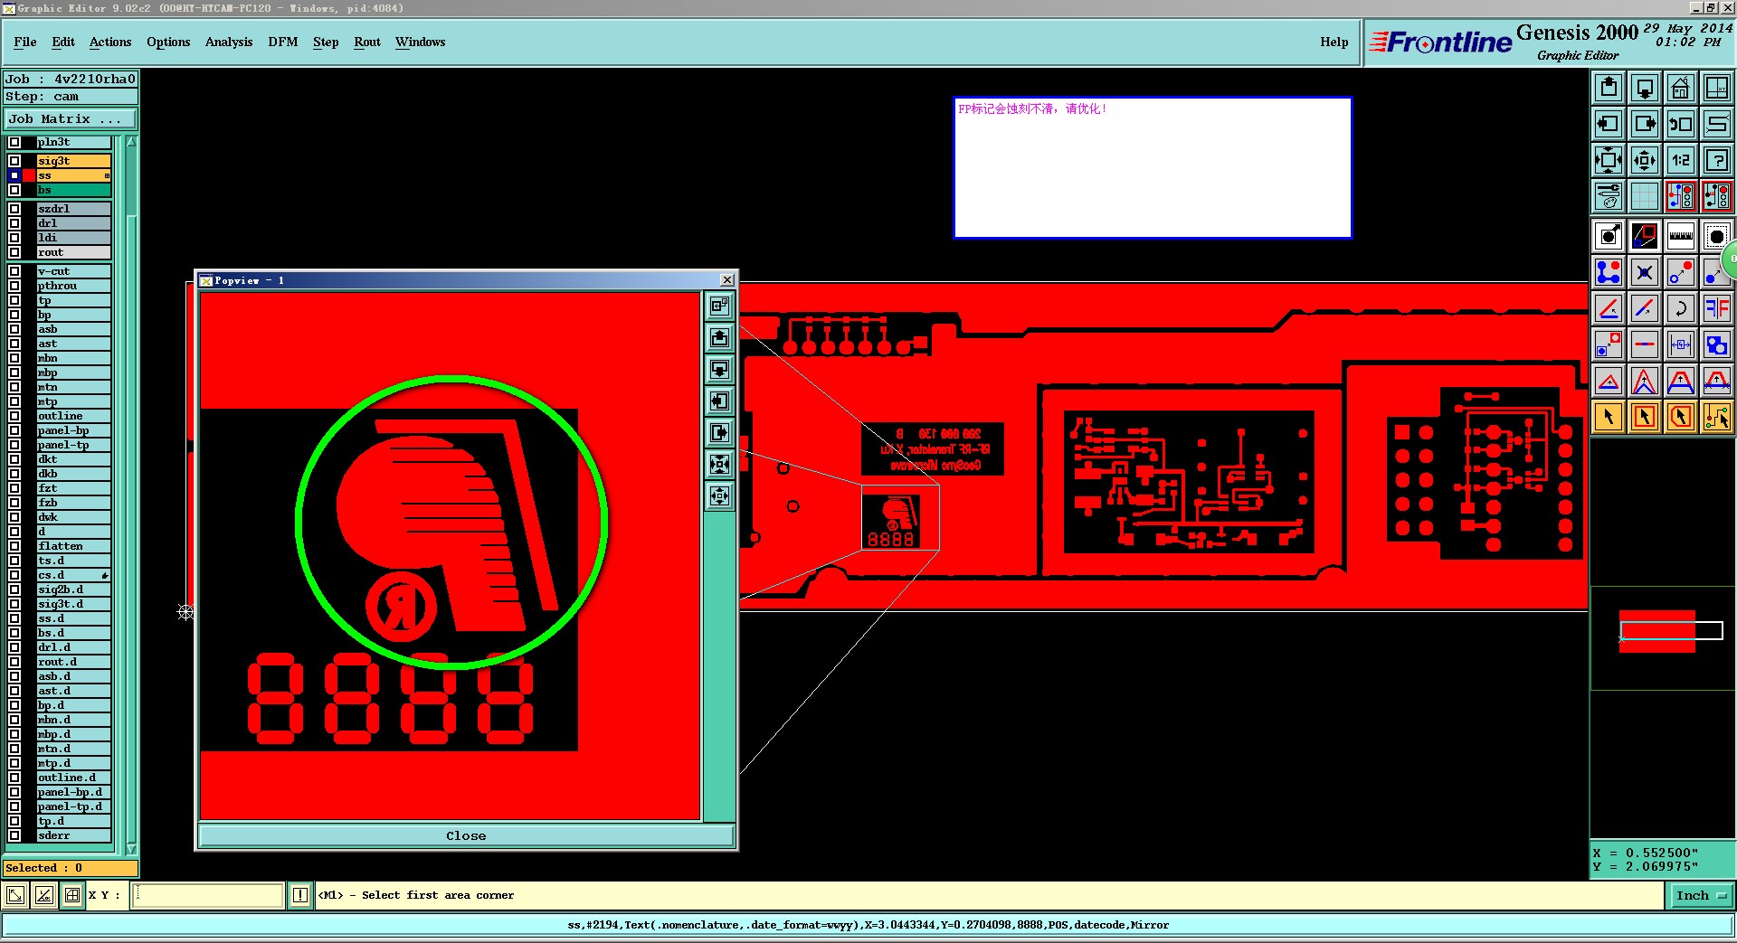Viewport: 1737px width, 943px height.
Task: Pan down in main Graphic Editor toolbar
Action: (1645, 88)
